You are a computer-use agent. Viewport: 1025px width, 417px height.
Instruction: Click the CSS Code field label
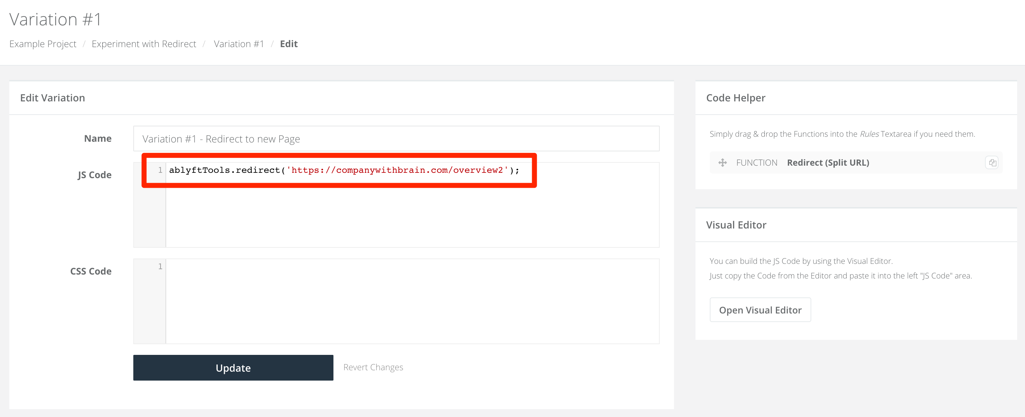click(x=91, y=271)
